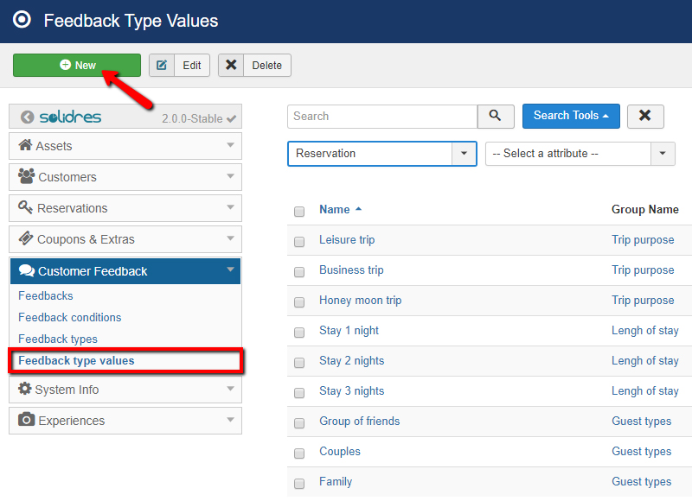Open the System Info gear icon
Image resolution: width=692 pixels, height=501 pixels.
tap(25, 390)
